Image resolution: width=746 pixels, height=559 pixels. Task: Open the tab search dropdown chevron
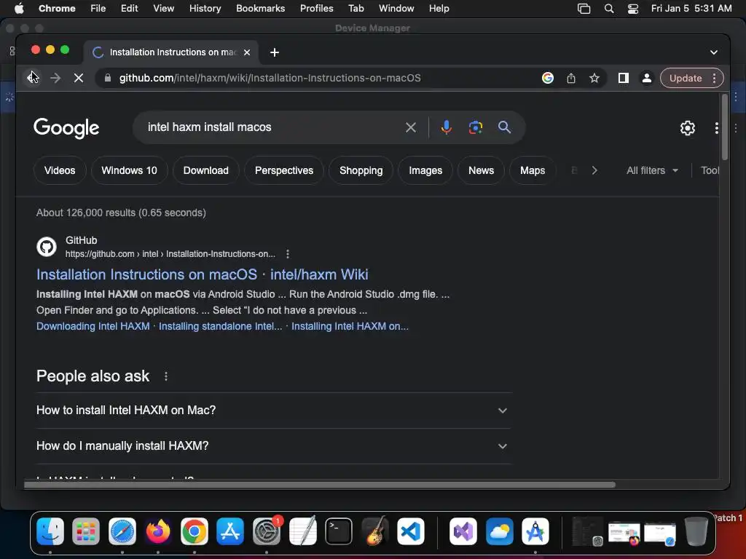(x=714, y=52)
